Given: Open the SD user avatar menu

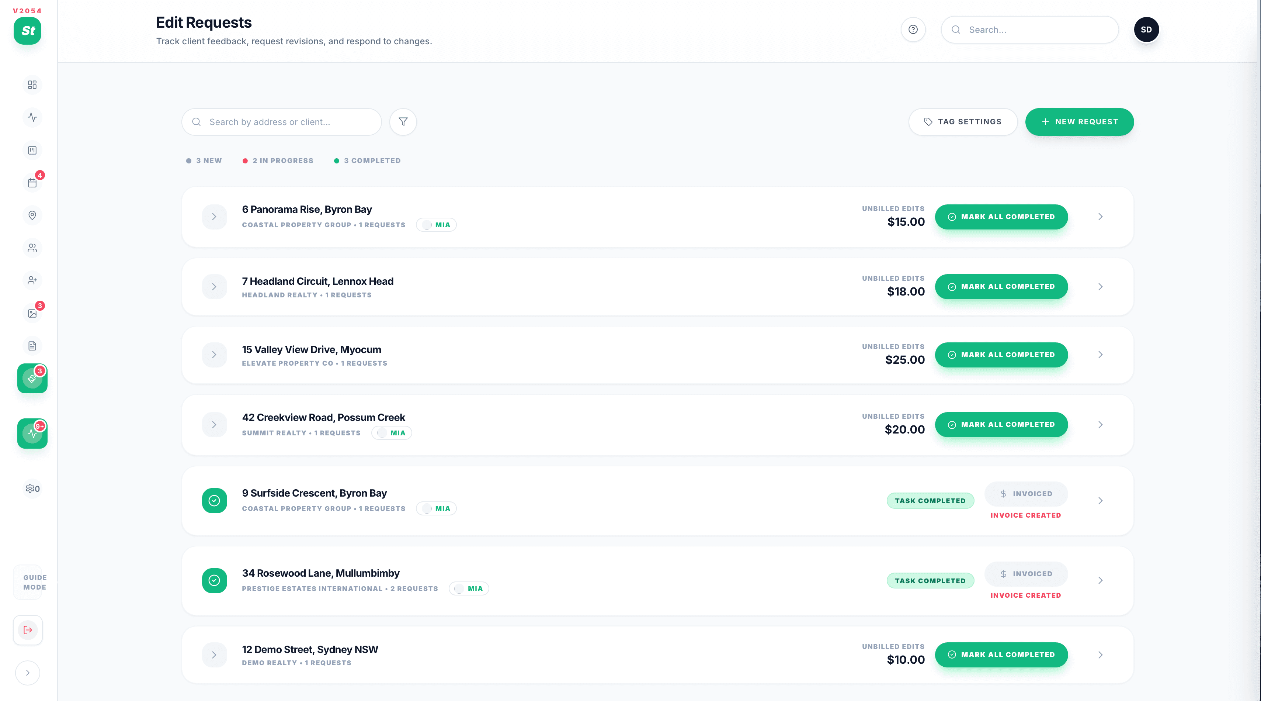Looking at the screenshot, I should (1146, 30).
